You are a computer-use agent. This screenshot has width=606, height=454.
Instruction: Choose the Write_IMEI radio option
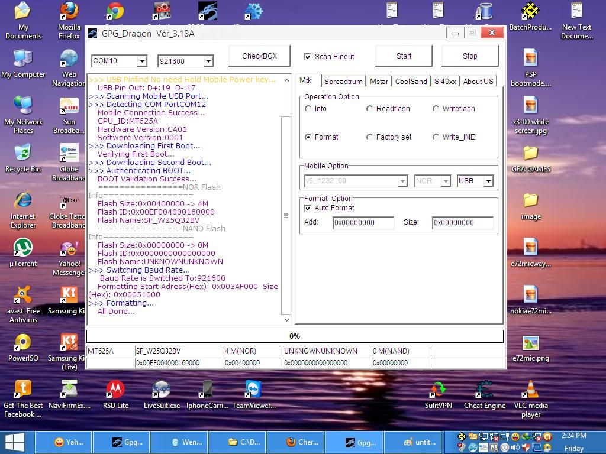tap(436, 137)
